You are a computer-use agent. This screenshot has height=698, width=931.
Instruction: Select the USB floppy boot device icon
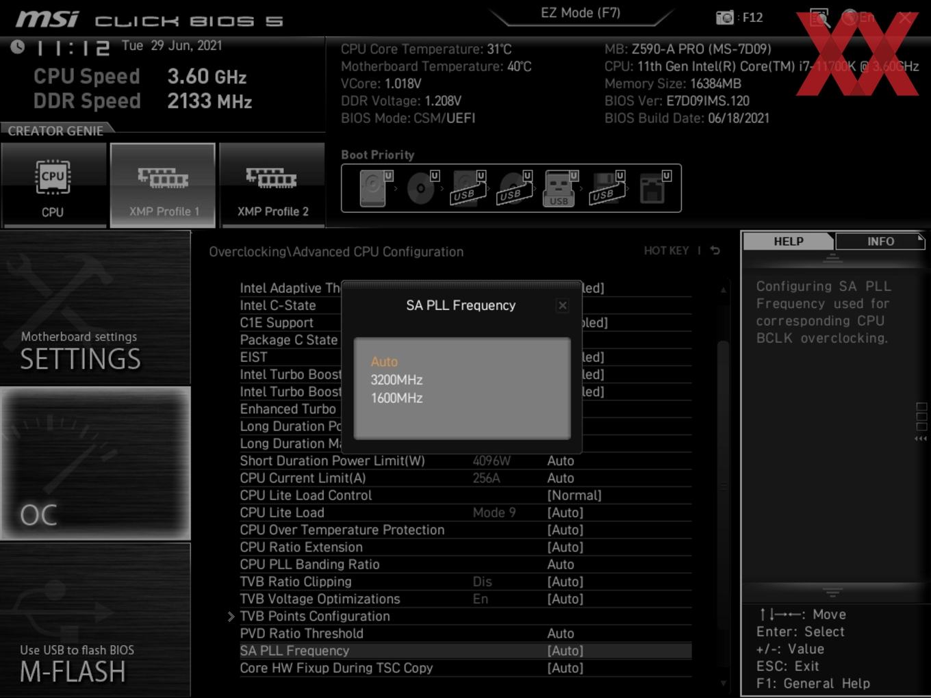607,188
